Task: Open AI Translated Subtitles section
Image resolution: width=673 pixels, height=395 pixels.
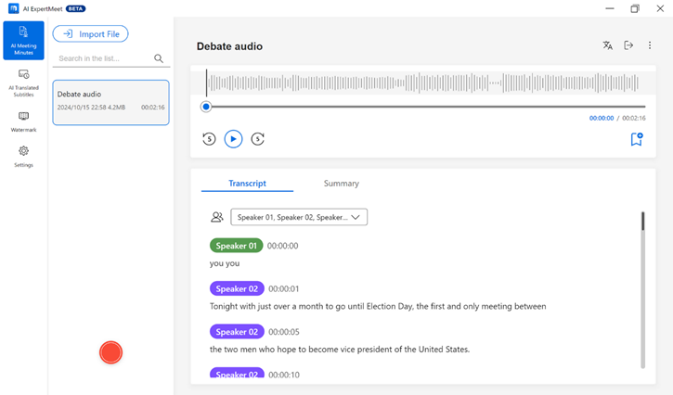Action: tap(23, 82)
